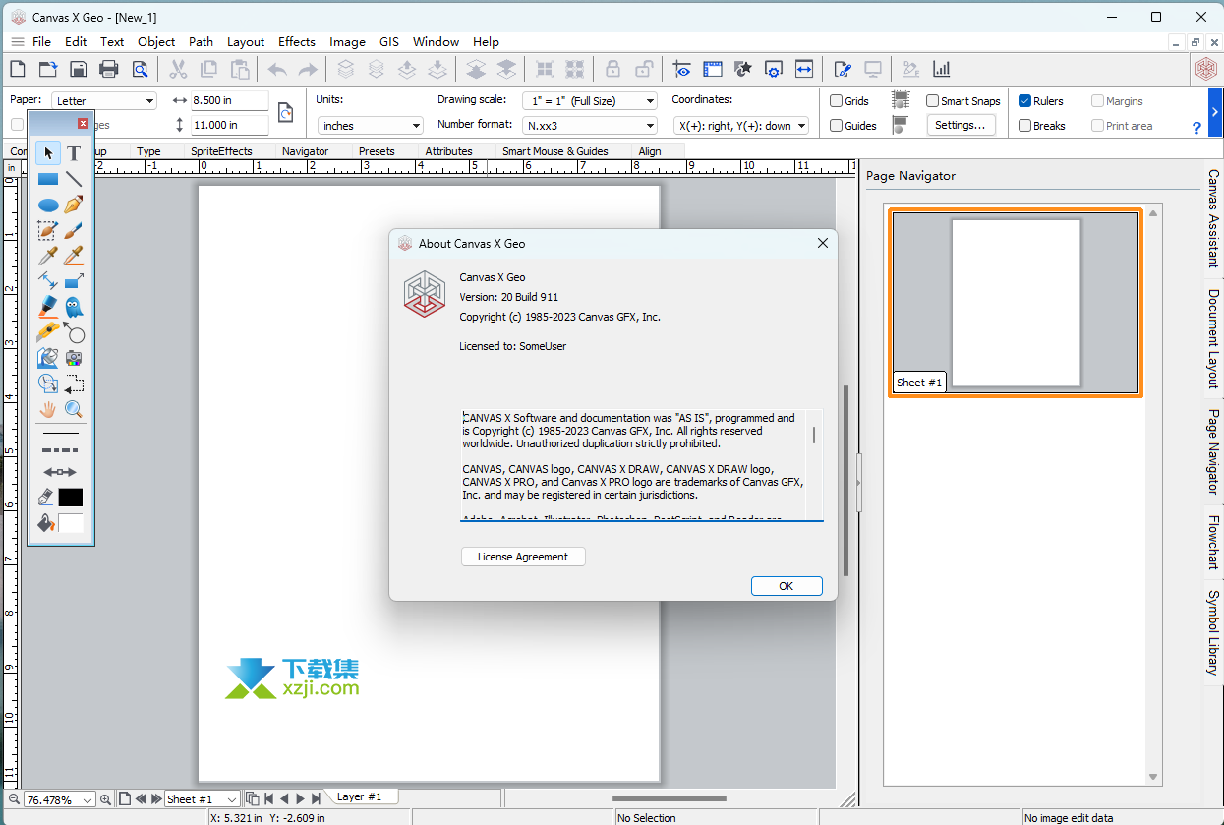Click the Open file toolbar icon
The image size is (1224, 825).
point(48,69)
